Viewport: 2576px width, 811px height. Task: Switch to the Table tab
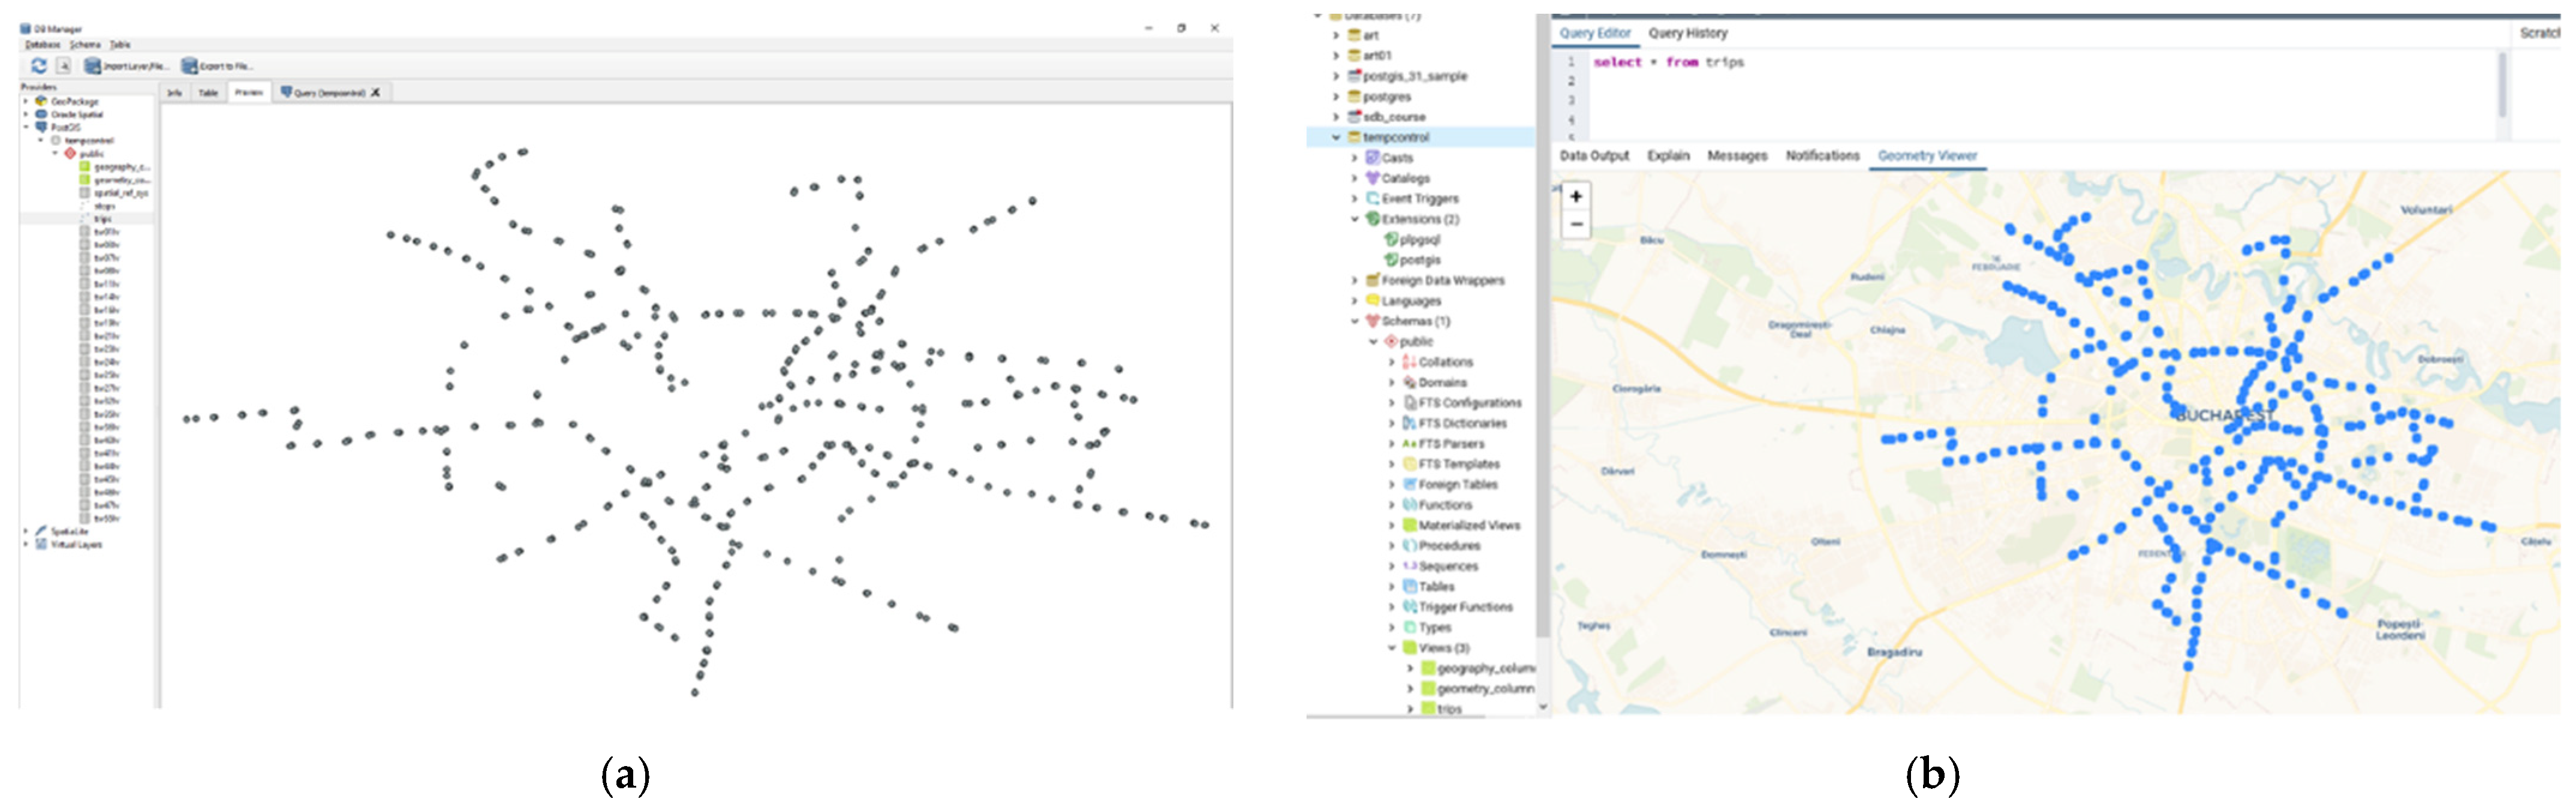coord(208,93)
